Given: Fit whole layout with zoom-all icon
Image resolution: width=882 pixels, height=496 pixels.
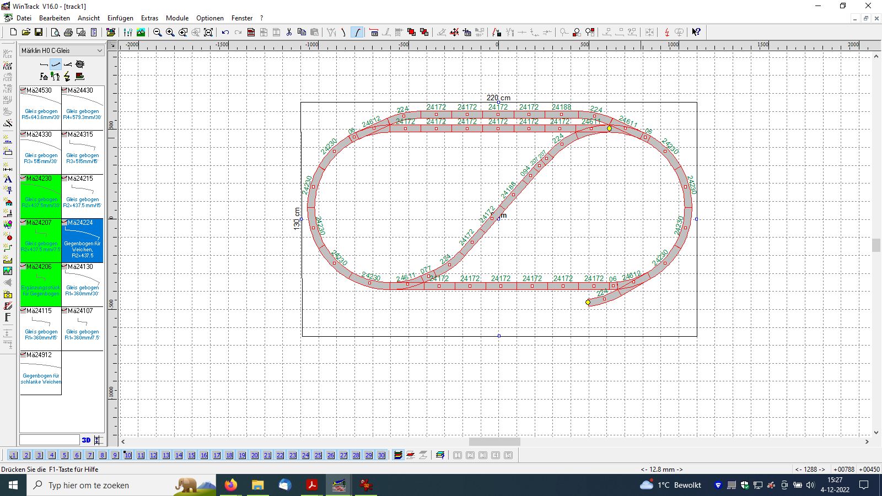Looking at the screenshot, I should point(208,33).
